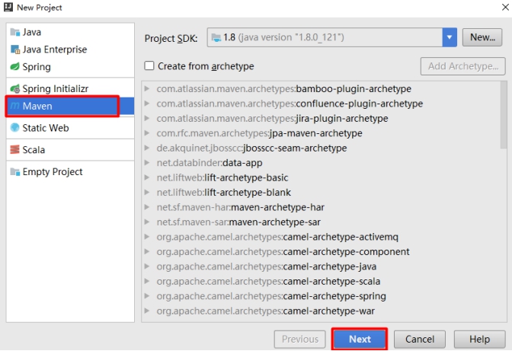Select lift-archetype-blank row text
Screen dimensions: 512x351
(x=224, y=193)
